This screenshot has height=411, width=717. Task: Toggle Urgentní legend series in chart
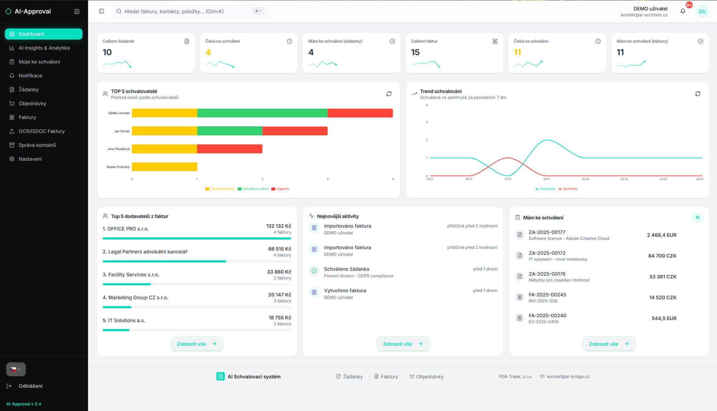280,189
